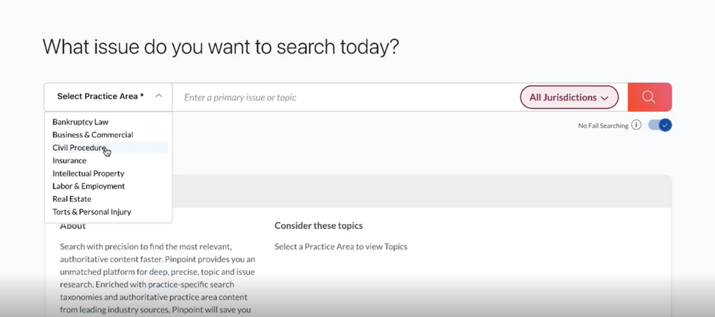
Task: Choose Intellectual Property in the dropdown
Action: [88, 174]
